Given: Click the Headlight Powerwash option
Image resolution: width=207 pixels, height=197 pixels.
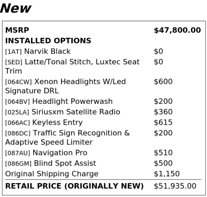Looking at the screenshot, I should point(59,102).
